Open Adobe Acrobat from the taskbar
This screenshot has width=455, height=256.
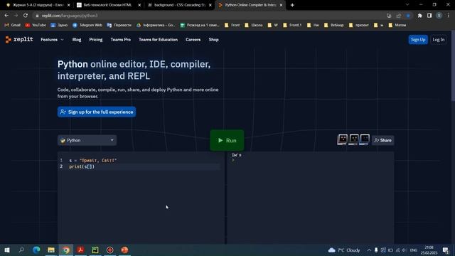tap(80, 250)
